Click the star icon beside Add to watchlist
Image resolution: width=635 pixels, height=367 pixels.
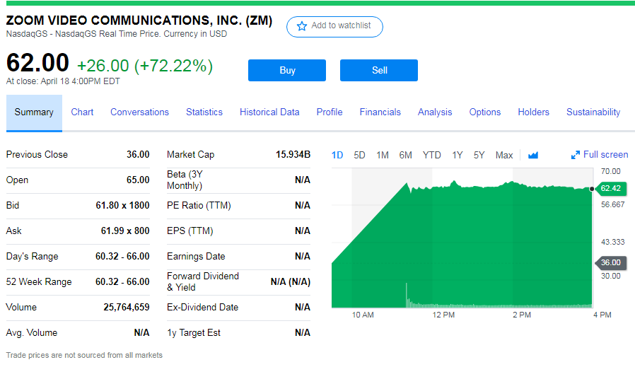tap(302, 26)
